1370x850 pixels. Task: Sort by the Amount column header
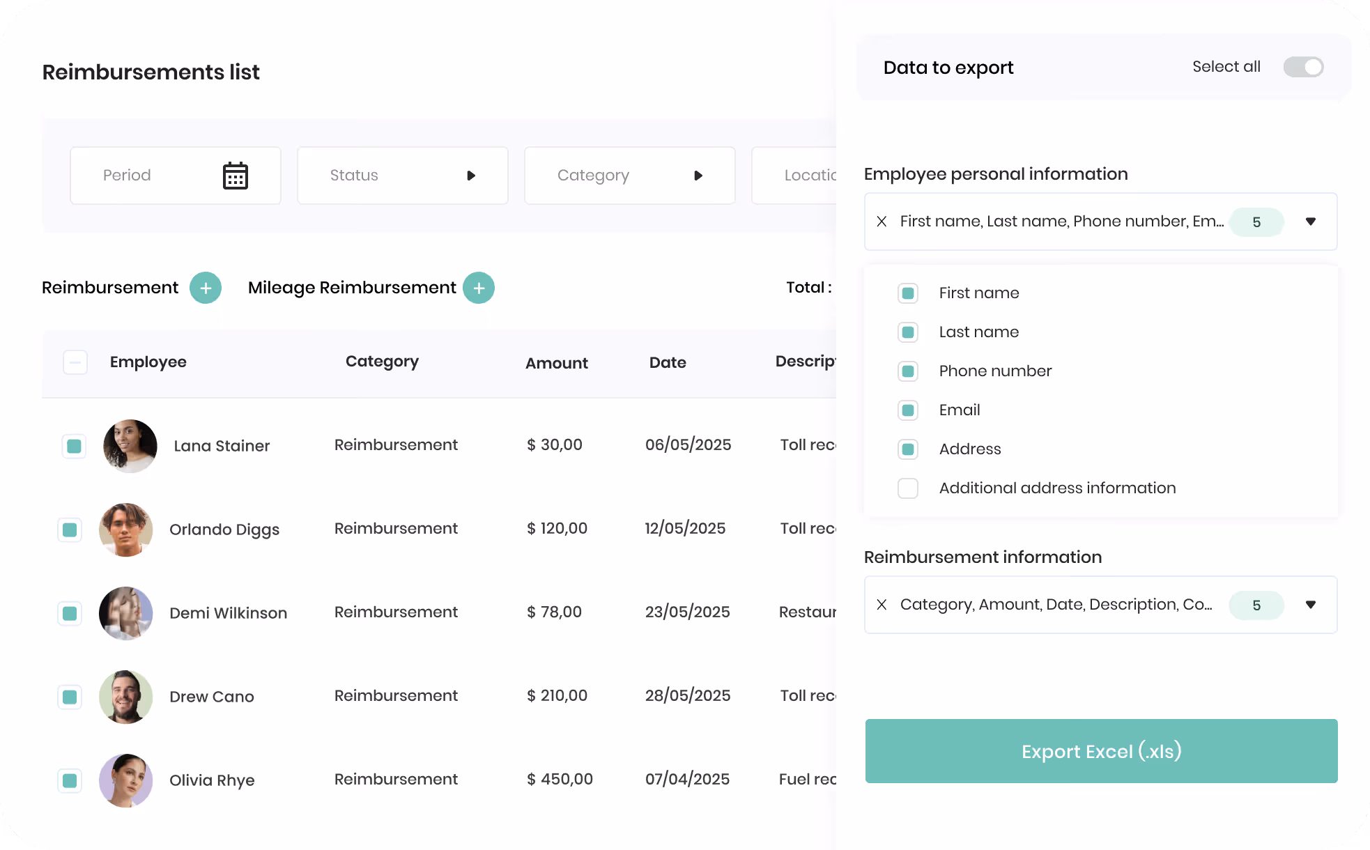[x=557, y=363]
